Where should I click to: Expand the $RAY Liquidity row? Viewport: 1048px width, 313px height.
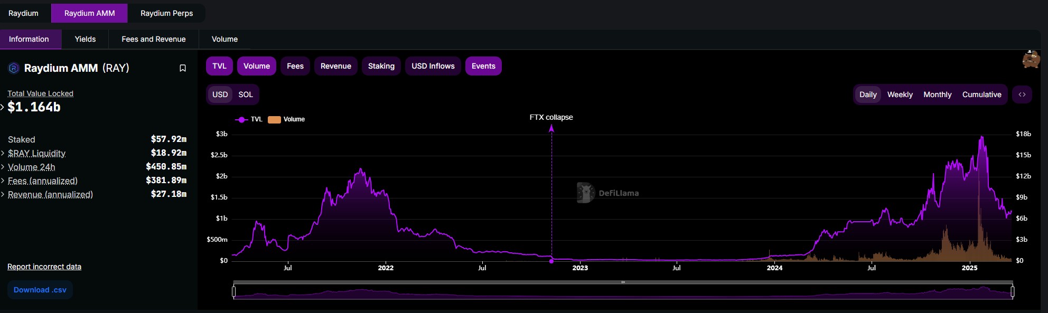coord(3,153)
